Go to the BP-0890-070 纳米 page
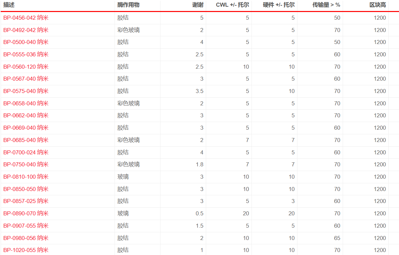The image size is (399, 255). pos(26,213)
